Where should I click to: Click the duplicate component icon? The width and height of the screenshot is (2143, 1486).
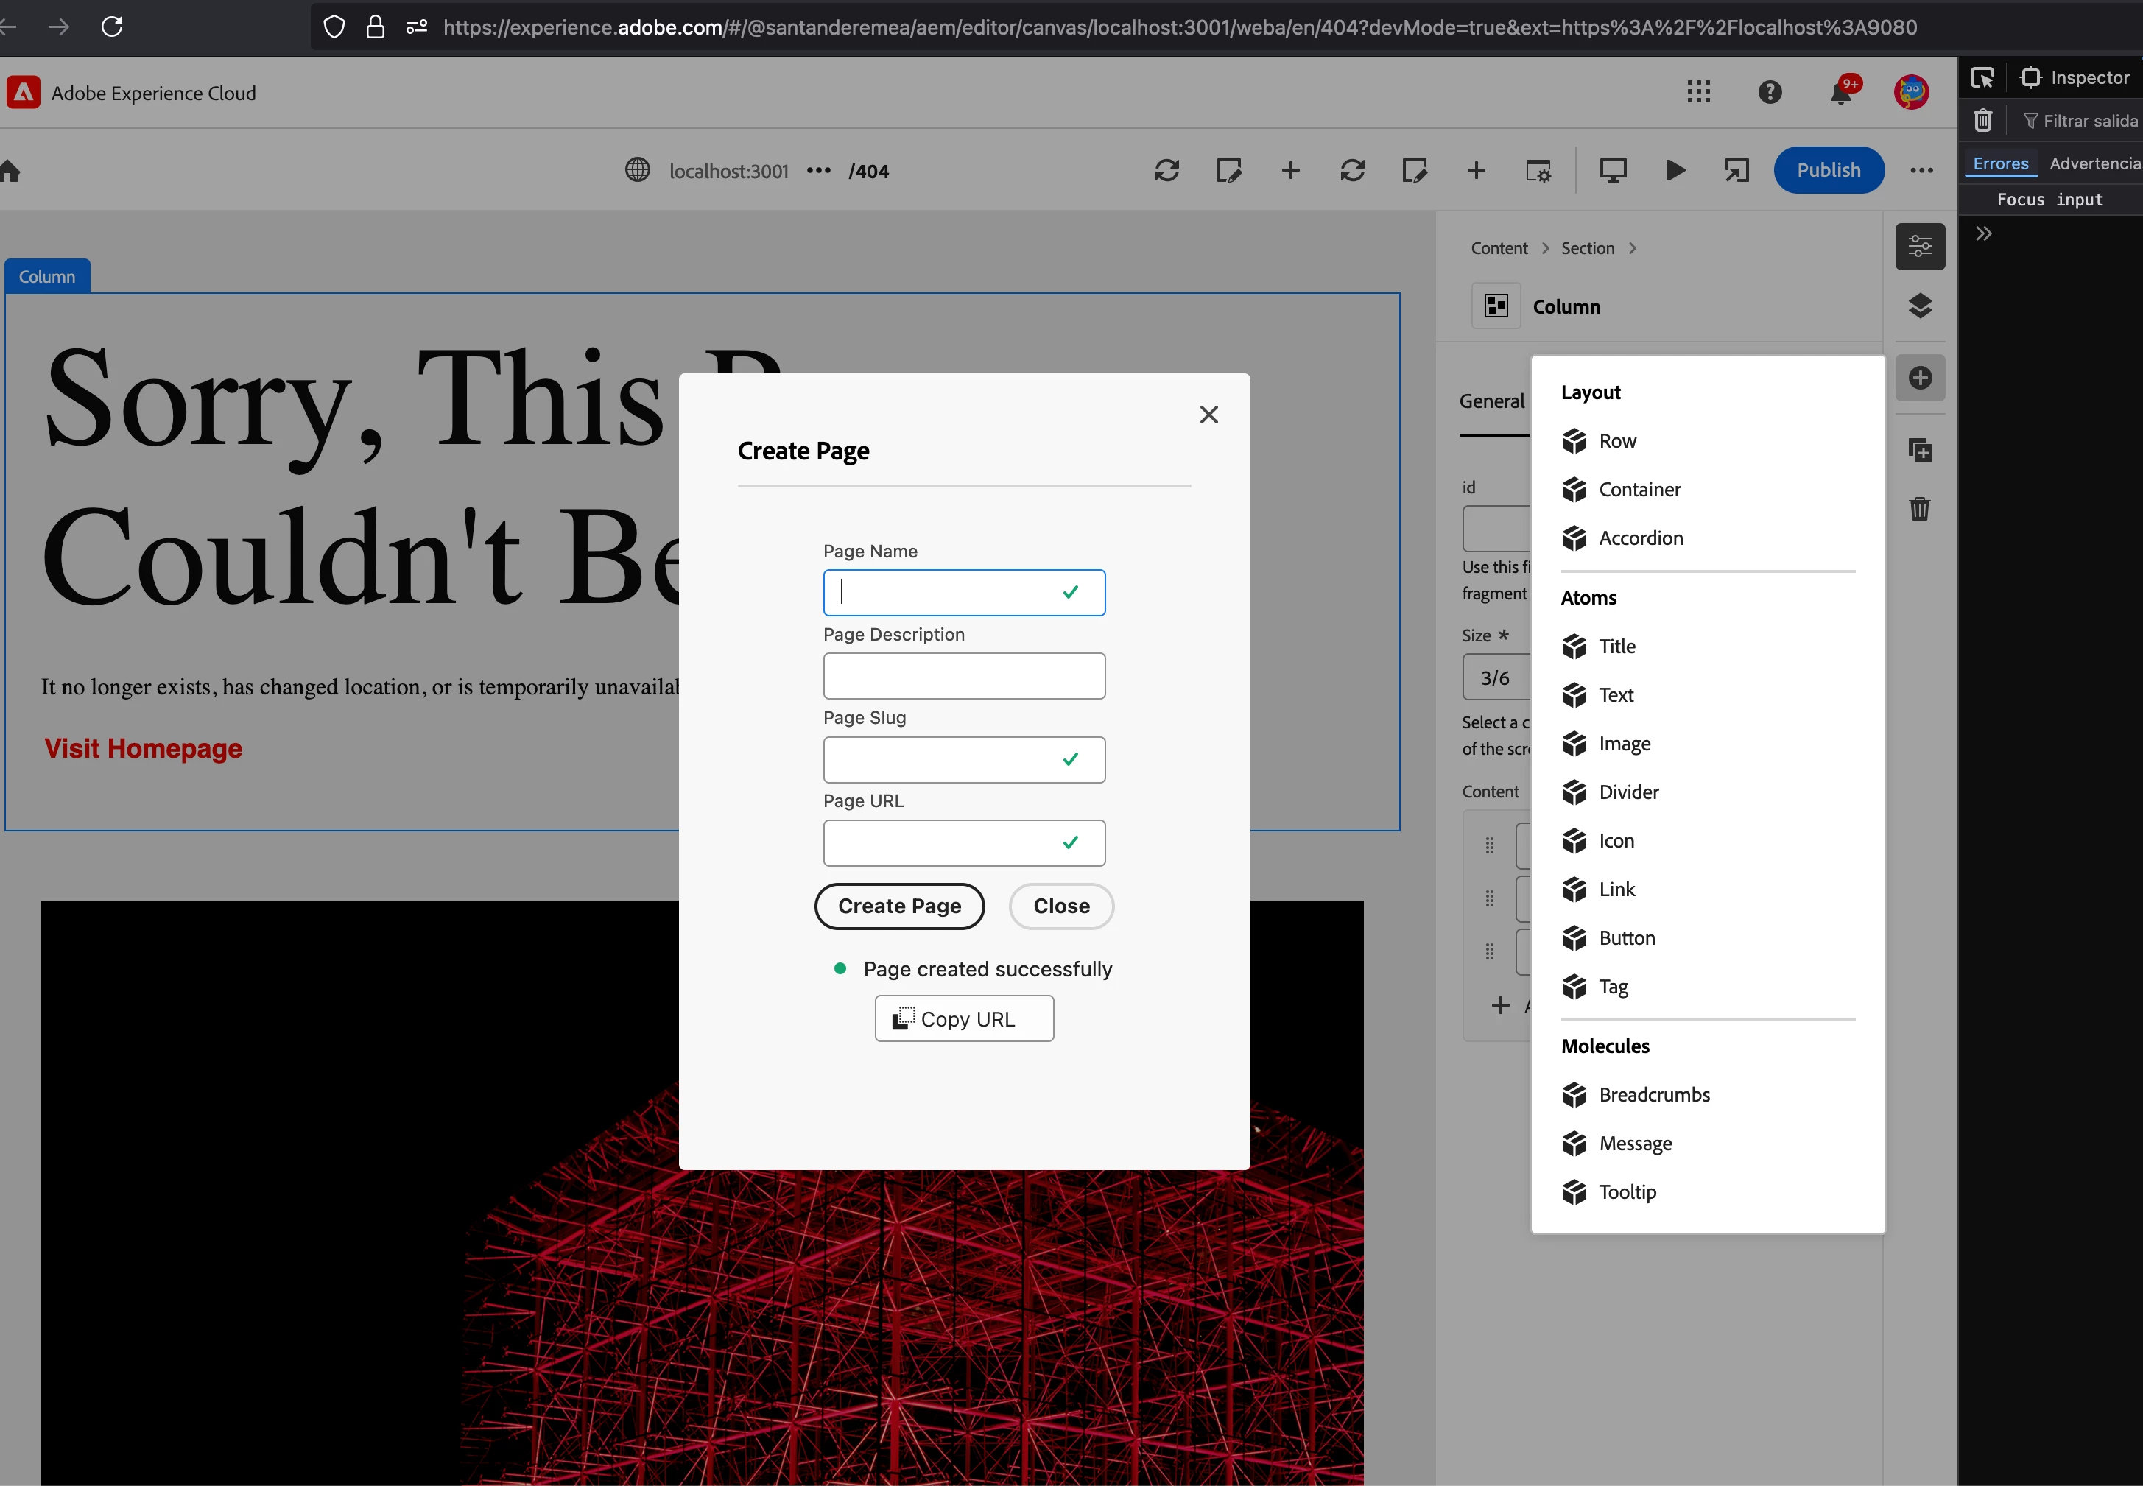click(x=1920, y=451)
